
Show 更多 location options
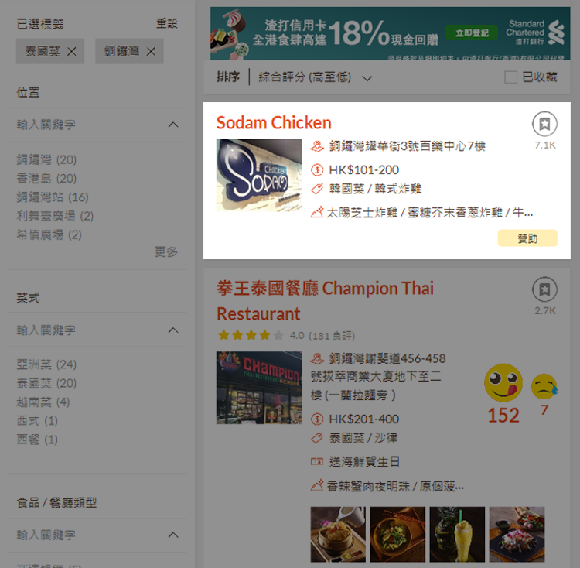(x=166, y=251)
